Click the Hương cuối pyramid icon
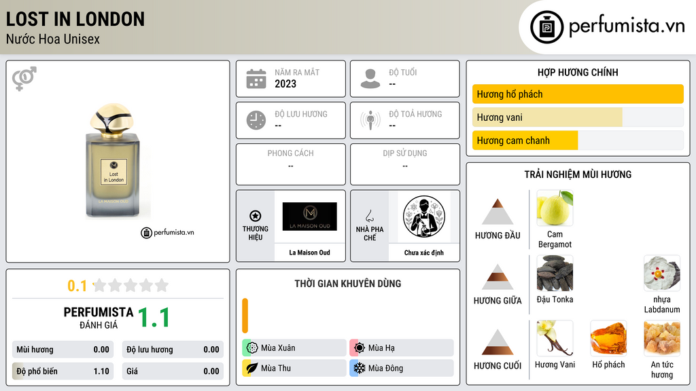Viewport: 696px width, 391px height. click(x=498, y=342)
